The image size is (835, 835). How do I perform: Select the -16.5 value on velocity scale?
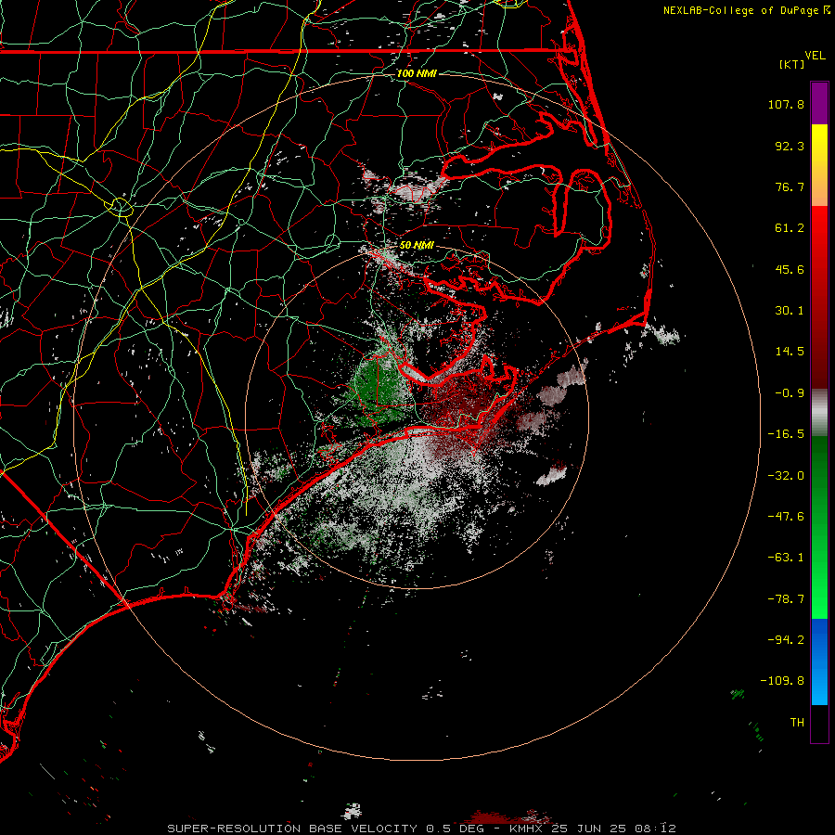786,434
